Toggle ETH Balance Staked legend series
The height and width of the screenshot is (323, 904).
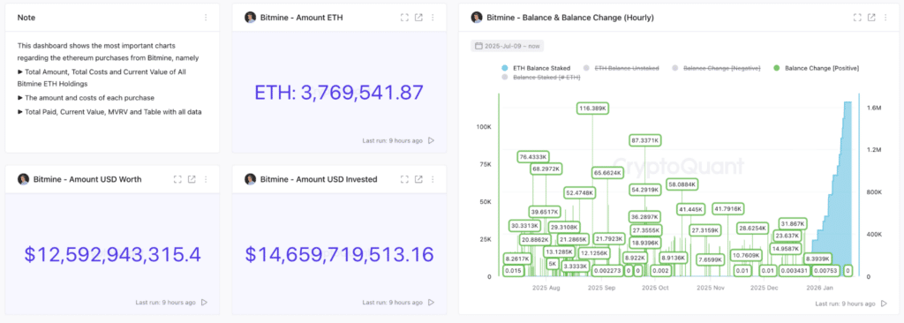(536, 68)
